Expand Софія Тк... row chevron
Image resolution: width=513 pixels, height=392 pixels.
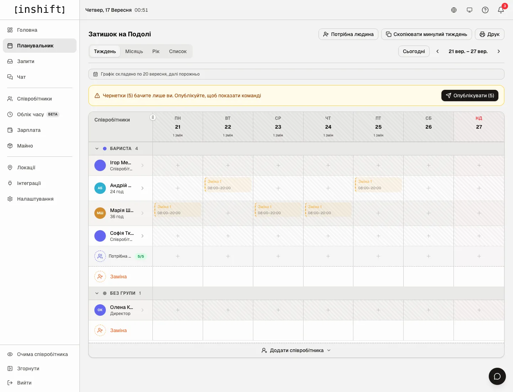click(142, 236)
